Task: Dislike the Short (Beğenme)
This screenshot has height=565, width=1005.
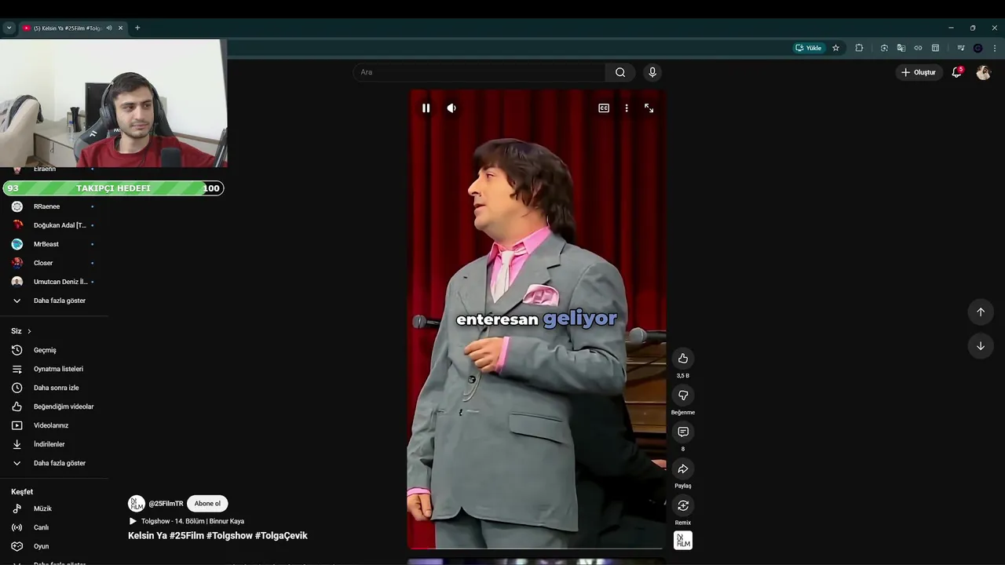Action: click(x=683, y=395)
